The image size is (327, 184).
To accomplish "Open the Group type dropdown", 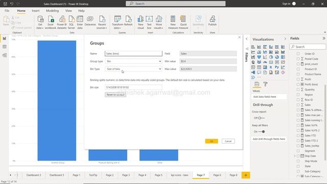I will (133, 61).
